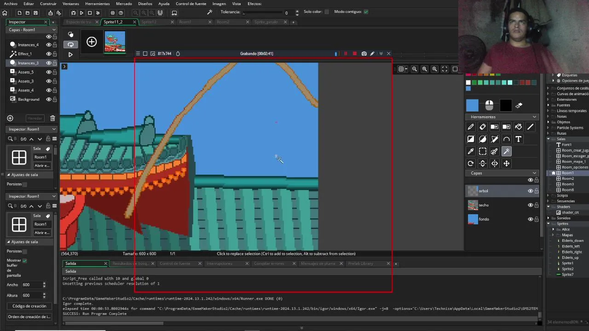589x331 pixels.
Task: Select the Rectangle Selection tool
Action: 482,151
